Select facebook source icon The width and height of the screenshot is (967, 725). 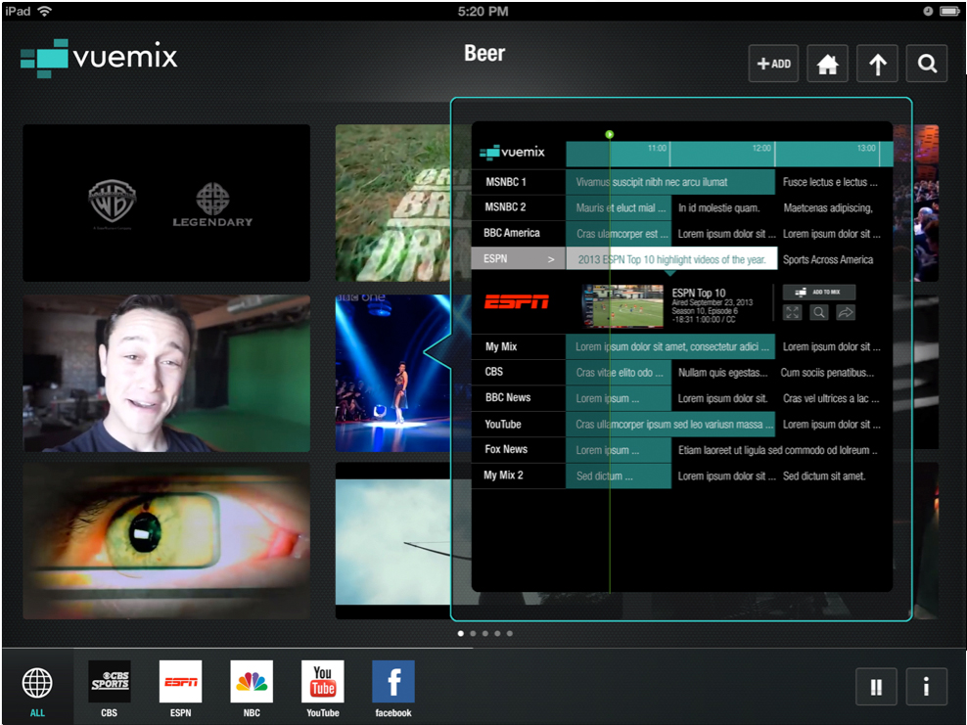(393, 682)
